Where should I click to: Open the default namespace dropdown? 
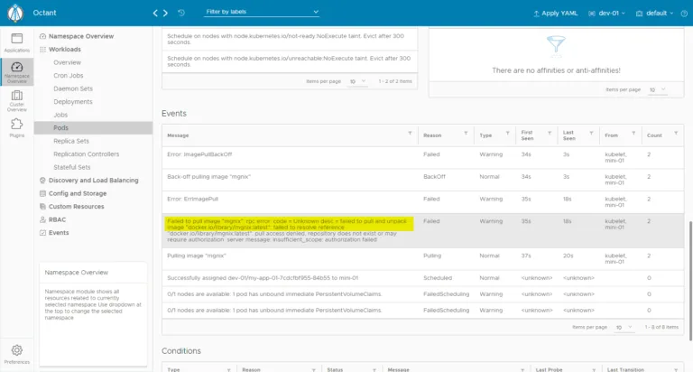click(x=654, y=14)
